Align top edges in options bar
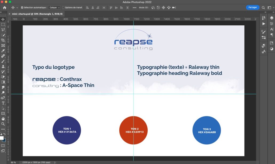275x164 pixels. pyautogui.click(x=111, y=7)
